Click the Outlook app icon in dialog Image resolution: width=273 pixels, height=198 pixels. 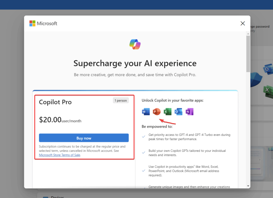[x=178, y=112]
